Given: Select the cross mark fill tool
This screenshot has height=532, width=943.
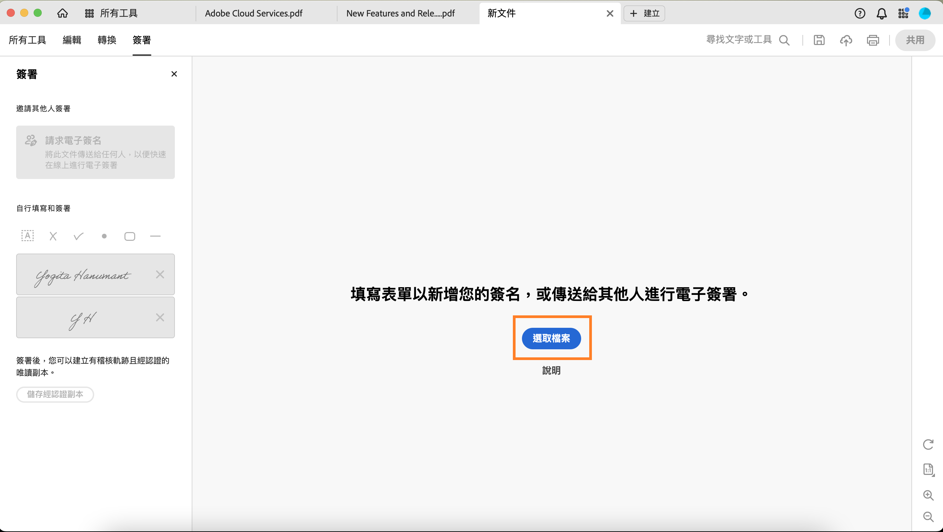Looking at the screenshot, I should [x=53, y=236].
